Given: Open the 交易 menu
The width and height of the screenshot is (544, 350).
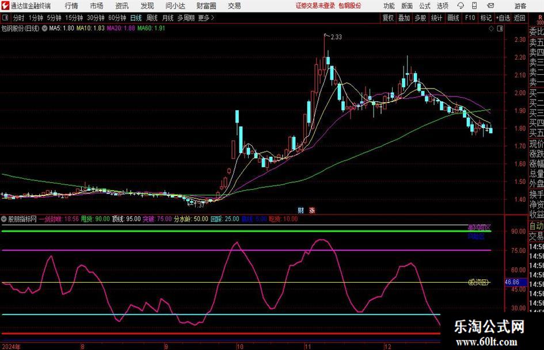Looking at the screenshot, I should click(x=234, y=6).
